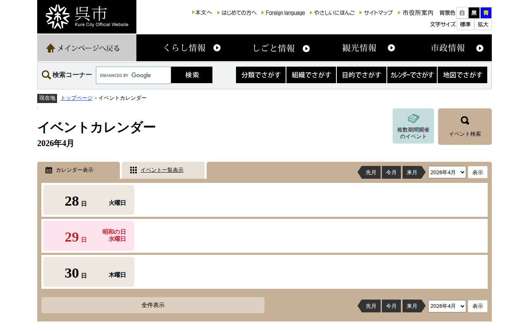Click the magnifier icon in 検索コーナー
The width and height of the screenshot is (529, 331).
click(46, 75)
